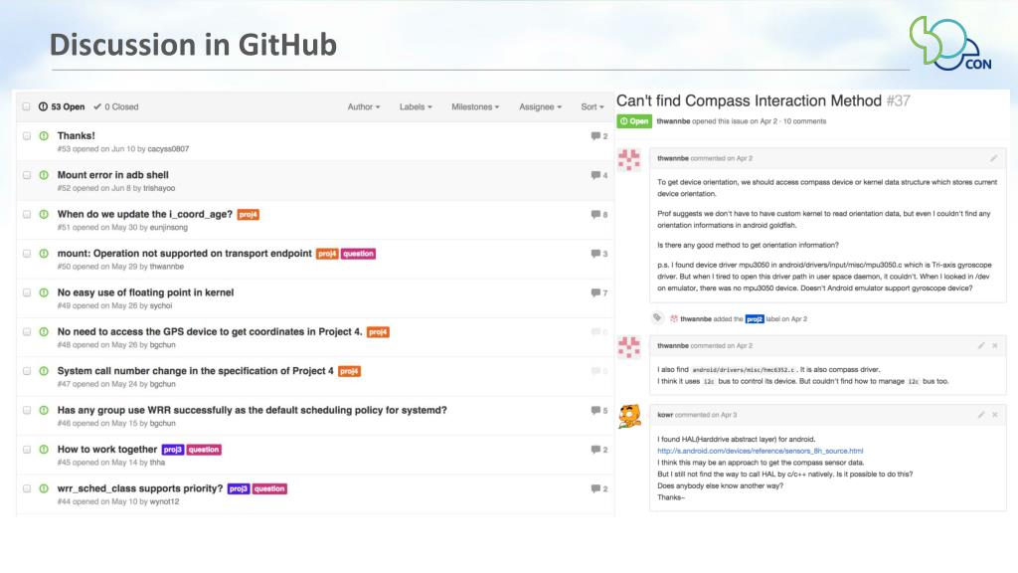The image size is (1018, 573).
Task: Open comments bubble for wrr_sched_class issue
Action: click(599, 488)
